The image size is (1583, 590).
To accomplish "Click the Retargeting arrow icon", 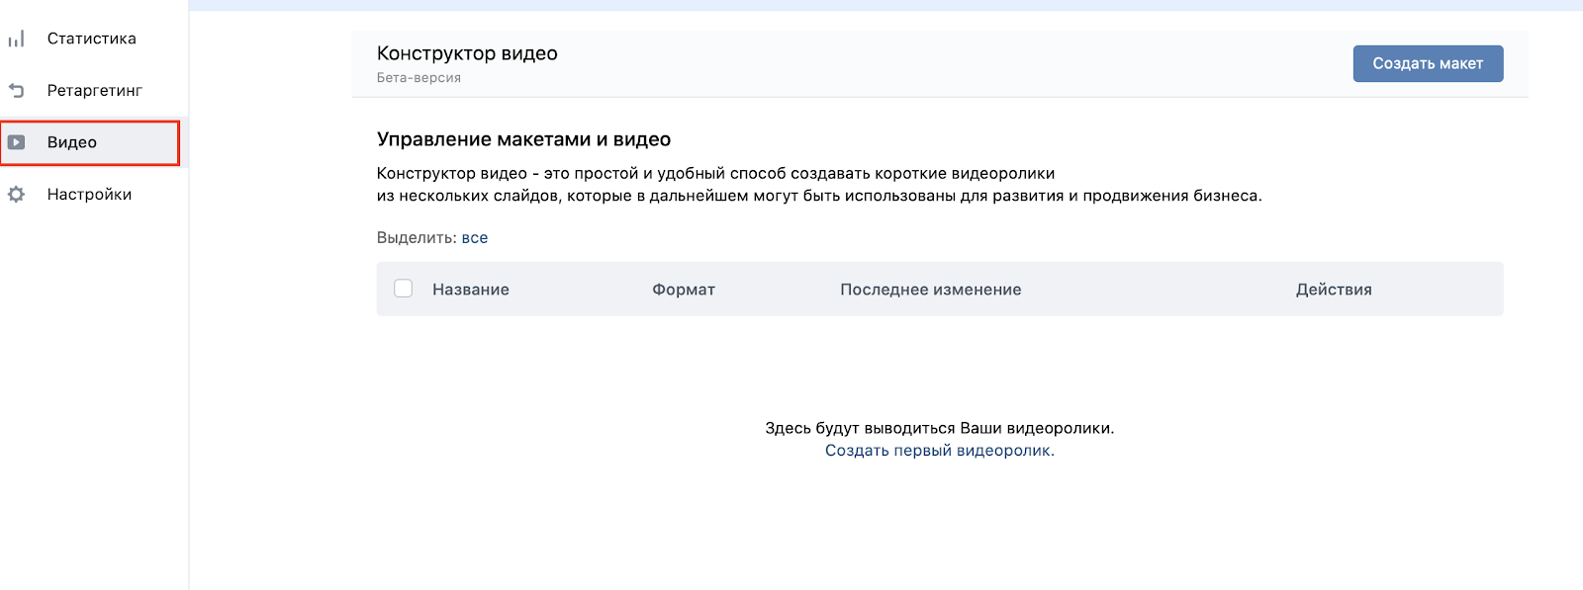I will point(16,91).
